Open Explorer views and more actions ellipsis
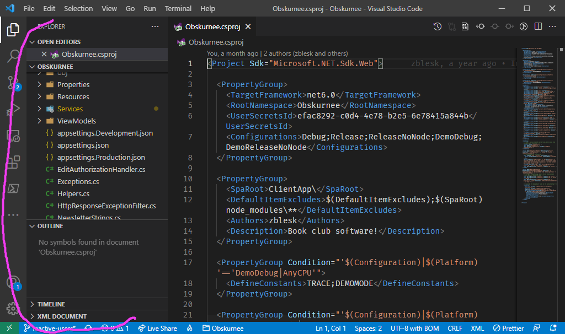Screen dimensions: 565x334 tap(155, 26)
